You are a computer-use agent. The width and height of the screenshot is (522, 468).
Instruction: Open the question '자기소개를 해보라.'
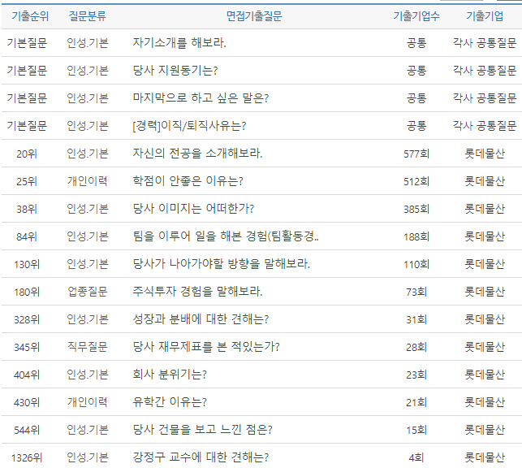coord(179,43)
